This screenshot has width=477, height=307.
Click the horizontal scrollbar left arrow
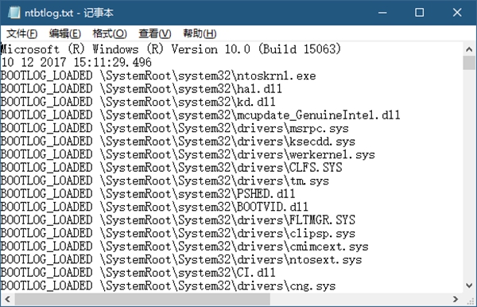click(x=8, y=299)
